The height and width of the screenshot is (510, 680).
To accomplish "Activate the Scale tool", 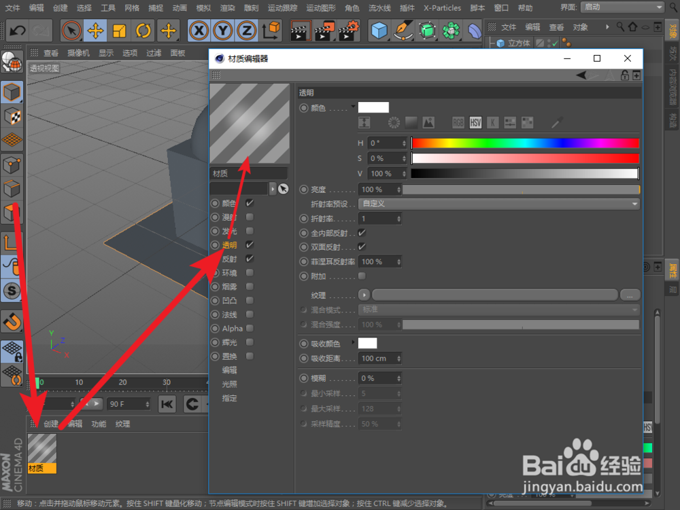I will click(119, 31).
